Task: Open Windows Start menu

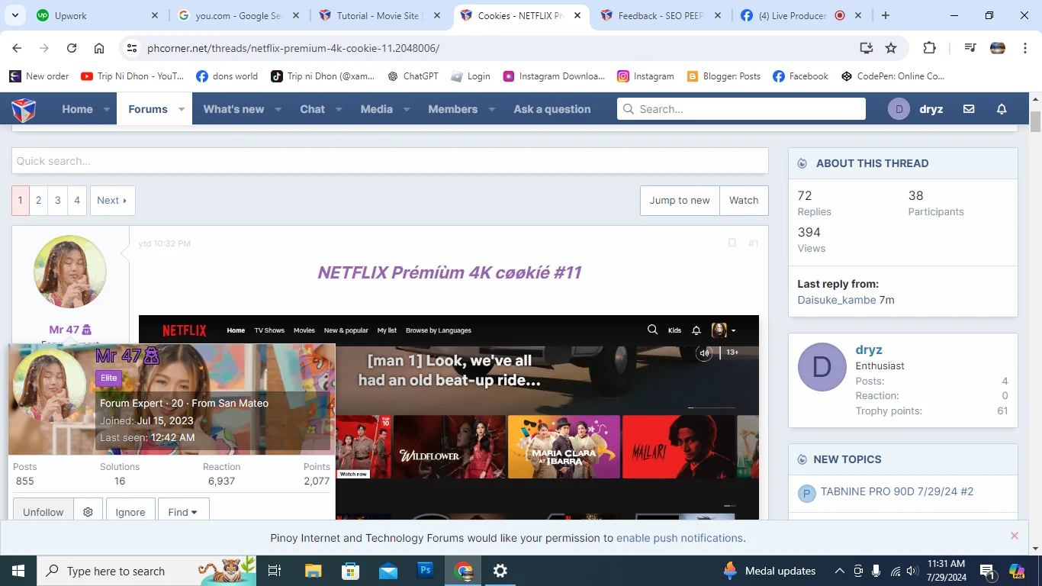Action: coord(18,571)
